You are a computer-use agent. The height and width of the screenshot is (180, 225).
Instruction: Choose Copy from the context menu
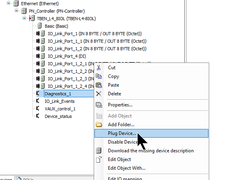151,76
